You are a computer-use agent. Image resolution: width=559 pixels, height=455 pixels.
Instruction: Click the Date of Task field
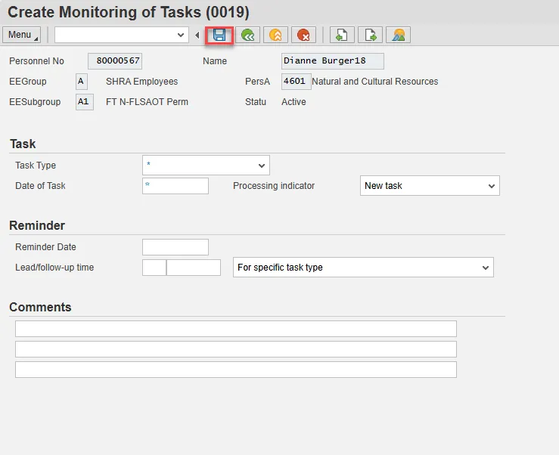tap(175, 186)
